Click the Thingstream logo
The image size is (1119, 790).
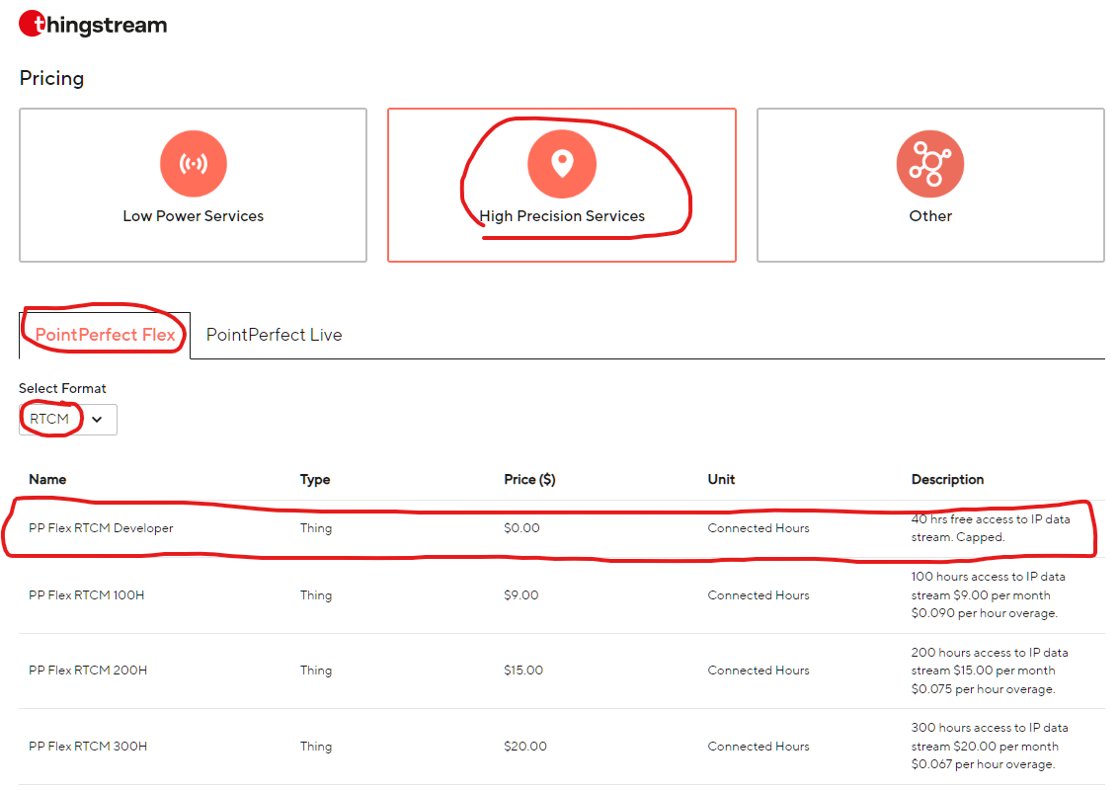(93, 25)
